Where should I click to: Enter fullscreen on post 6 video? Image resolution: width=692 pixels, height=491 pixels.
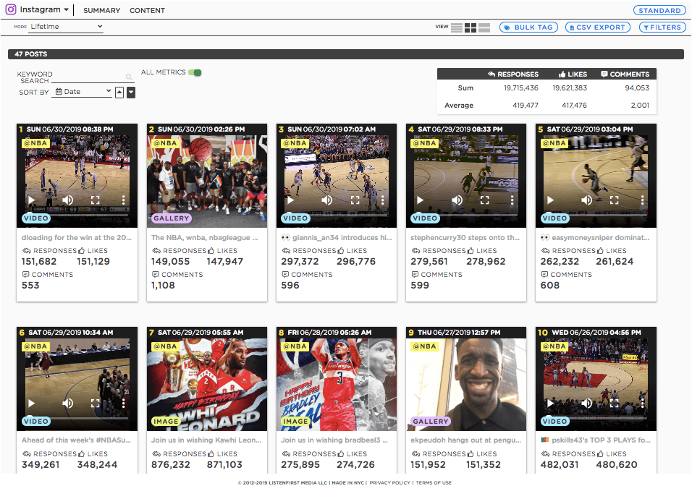click(x=96, y=403)
